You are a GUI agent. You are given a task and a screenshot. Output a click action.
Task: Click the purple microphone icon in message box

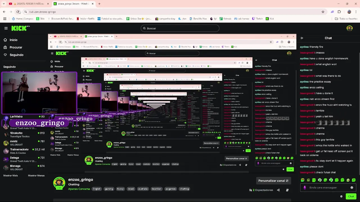[x=305, y=188]
